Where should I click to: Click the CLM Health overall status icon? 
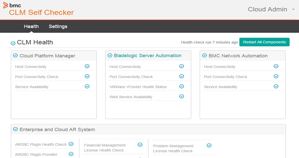pyautogui.click(x=13, y=43)
